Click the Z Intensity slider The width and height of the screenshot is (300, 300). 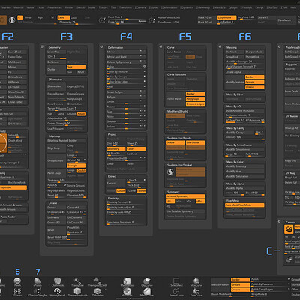pos(76,22)
